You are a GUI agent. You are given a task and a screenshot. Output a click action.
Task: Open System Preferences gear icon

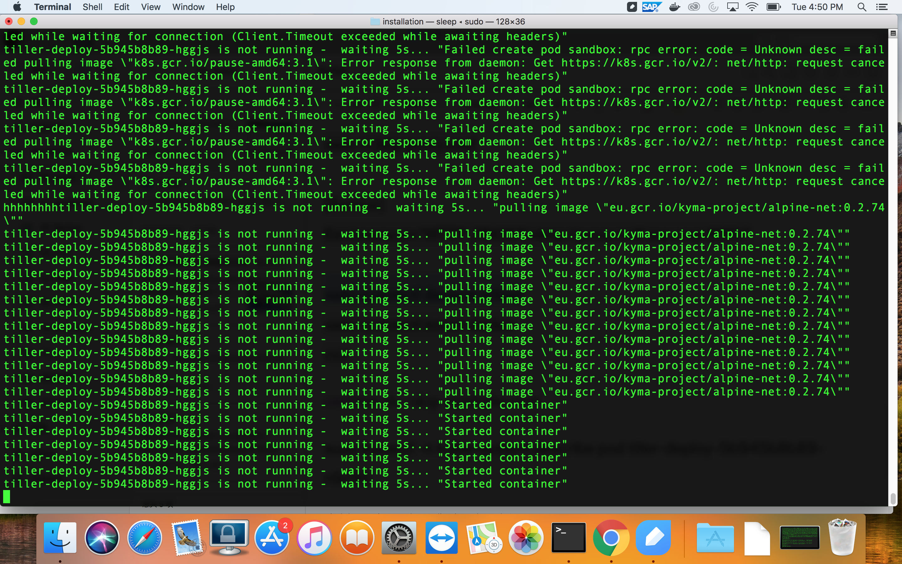point(399,537)
